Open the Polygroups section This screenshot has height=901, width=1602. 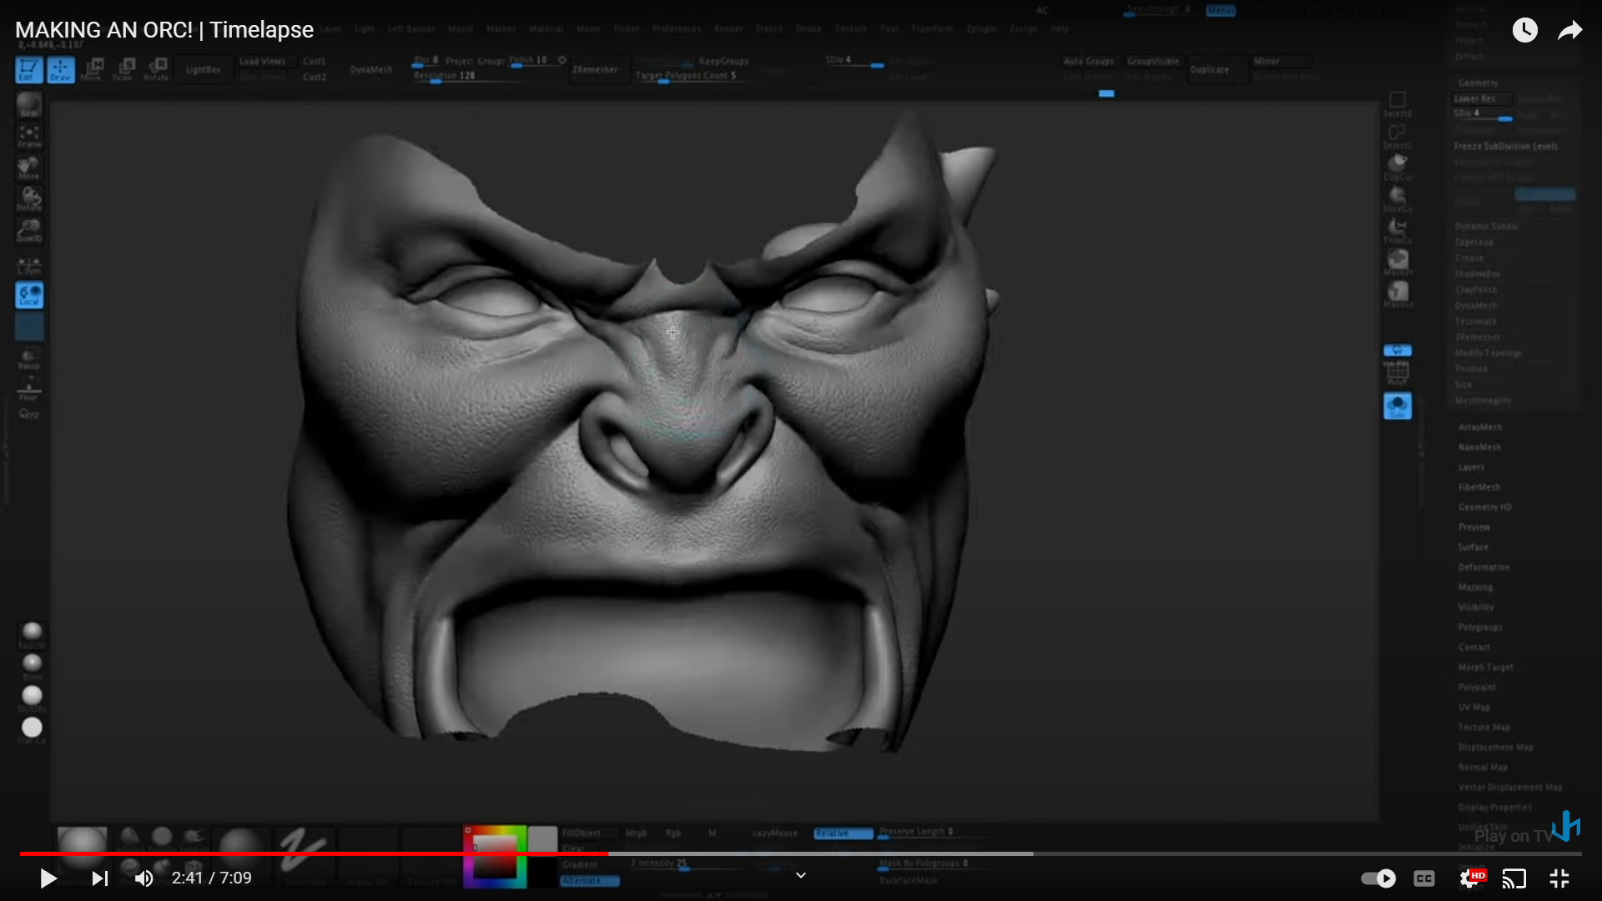(1480, 627)
